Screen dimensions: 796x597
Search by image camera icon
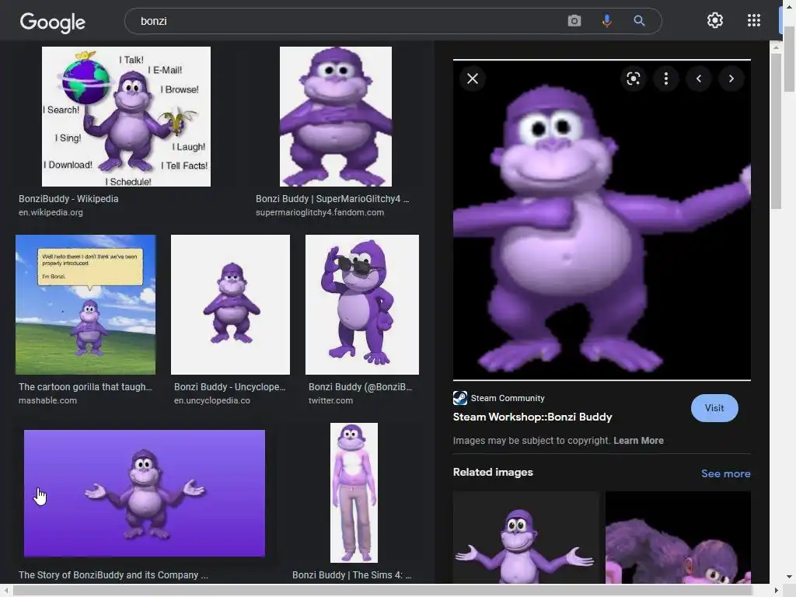(574, 21)
